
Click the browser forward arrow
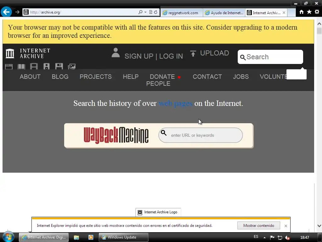18,12
